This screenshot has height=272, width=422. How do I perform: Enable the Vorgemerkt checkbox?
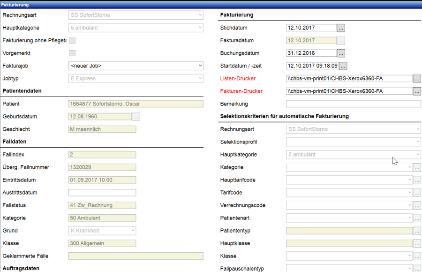pyautogui.click(x=72, y=53)
